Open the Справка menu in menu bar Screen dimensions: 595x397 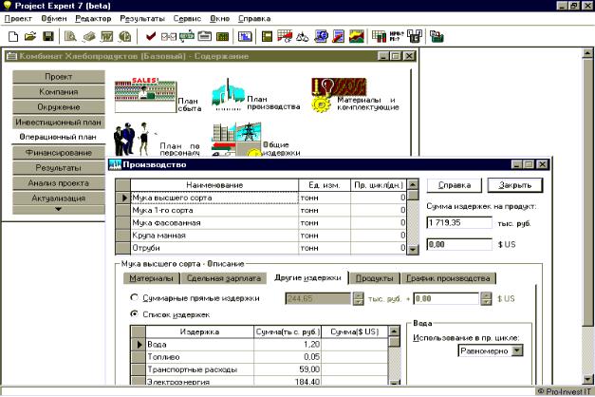[254, 19]
